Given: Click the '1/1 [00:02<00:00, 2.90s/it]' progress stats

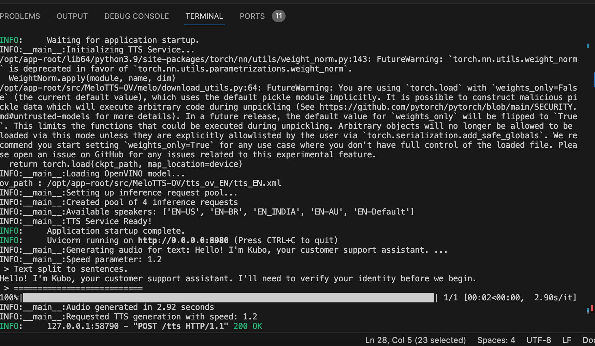Looking at the screenshot, I should click(x=510, y=298).
